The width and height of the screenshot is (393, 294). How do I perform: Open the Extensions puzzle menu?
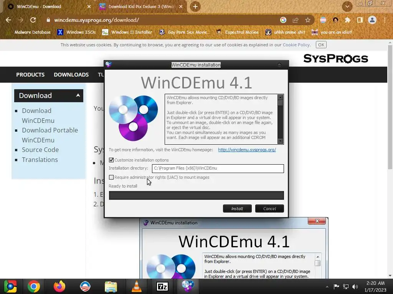click(x=348, y=20)
